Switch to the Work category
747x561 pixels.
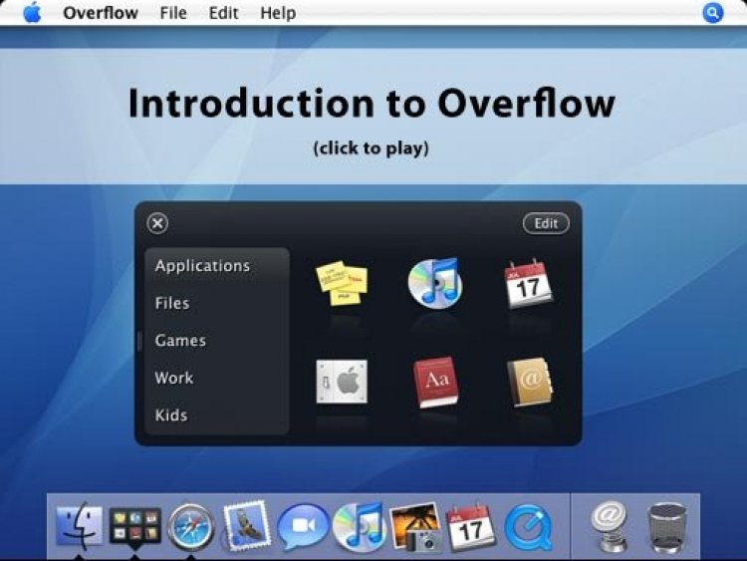click(x=217, y=378)
